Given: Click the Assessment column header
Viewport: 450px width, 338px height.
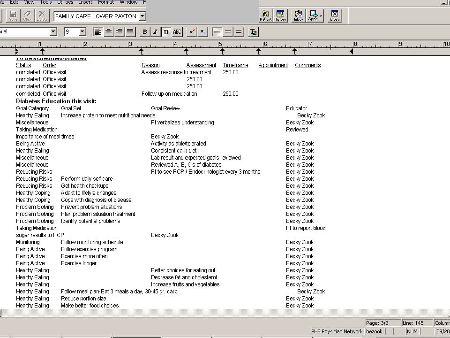Looking at the screenshot, I should click(201, 65).
